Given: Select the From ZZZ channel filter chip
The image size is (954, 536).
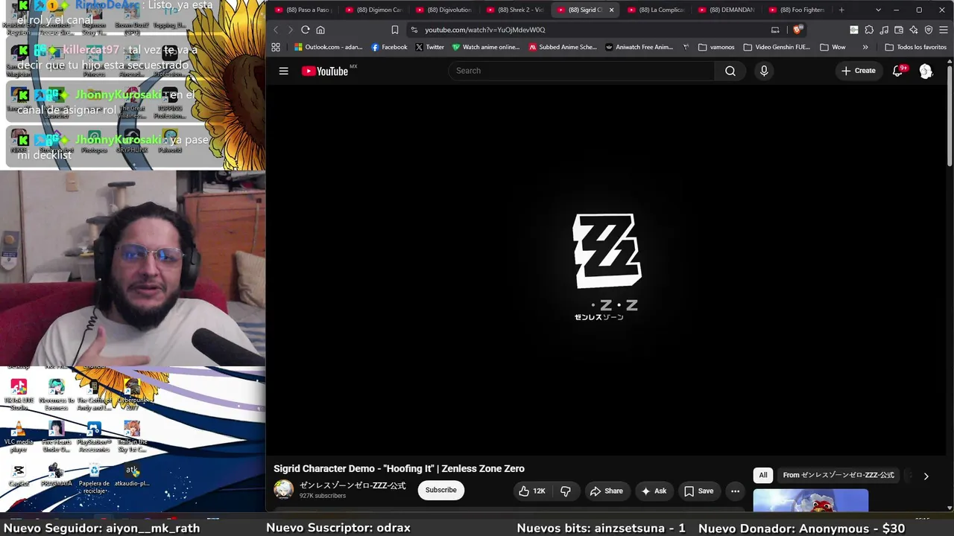Looking at the screenshot, I should pyautogui.click(x=838, y=475).
